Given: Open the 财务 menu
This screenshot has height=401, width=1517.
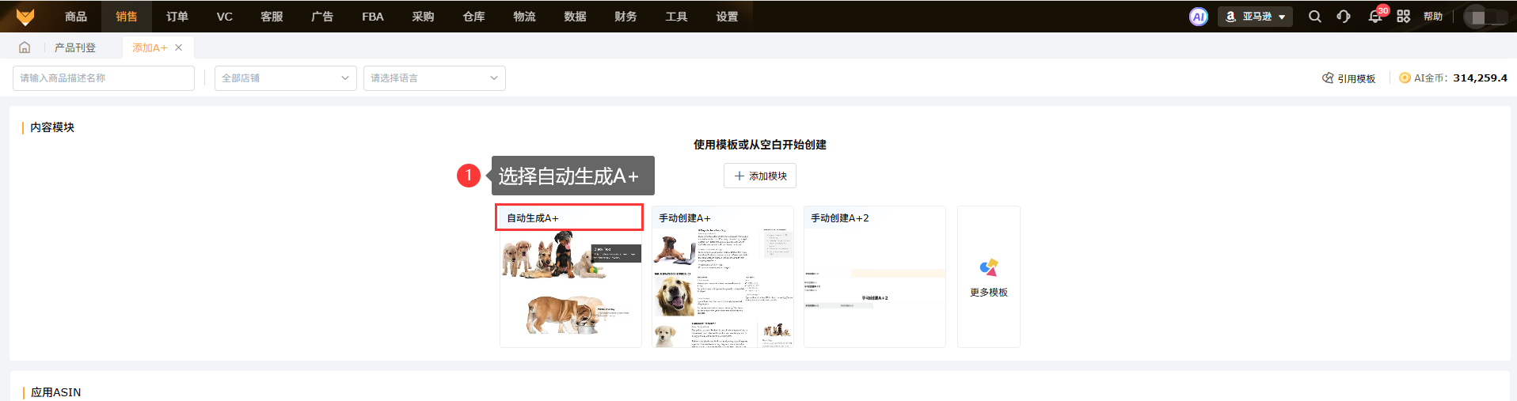Looking at the screenshot, I should [x=625, y=17].
